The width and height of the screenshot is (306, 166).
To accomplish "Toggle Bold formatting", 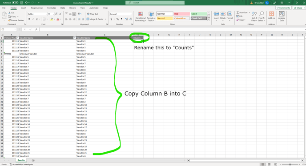I will 29,19.
